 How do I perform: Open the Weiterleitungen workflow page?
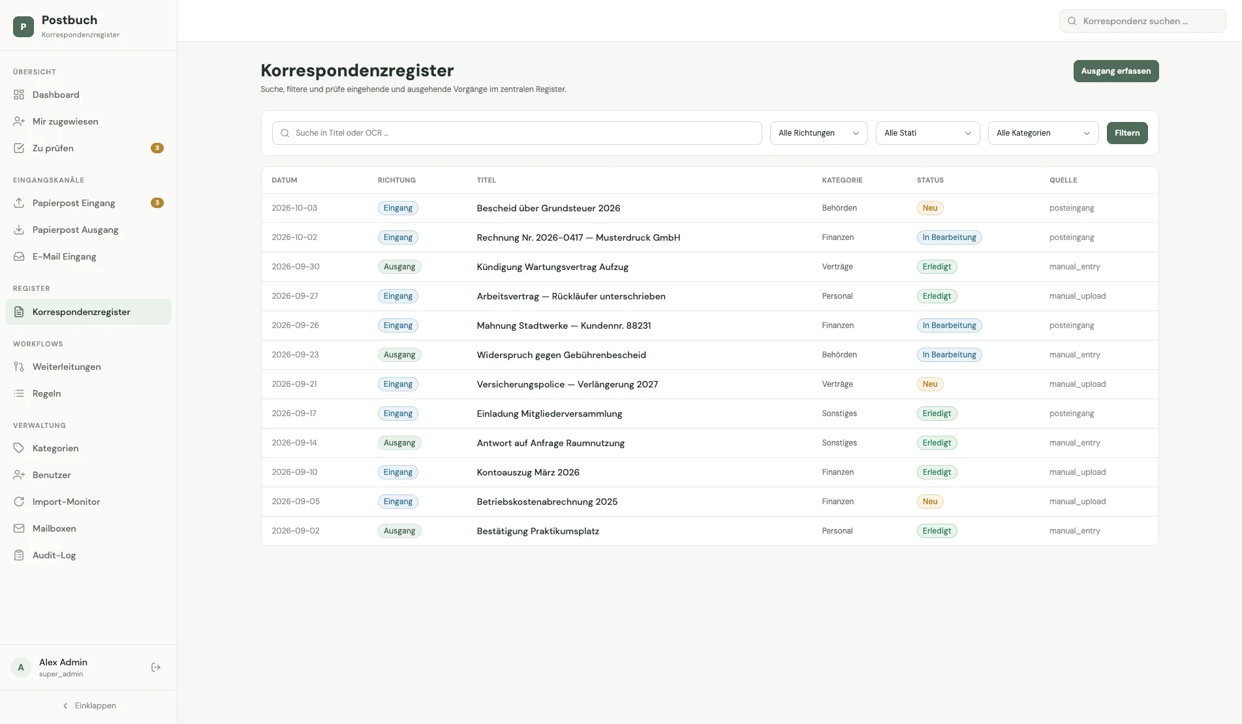[88, 367]
